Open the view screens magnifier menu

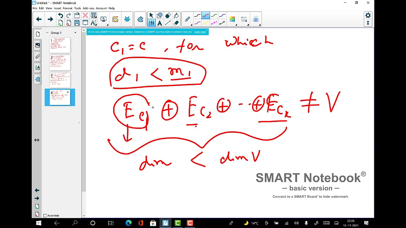click(x=104, y=19)
